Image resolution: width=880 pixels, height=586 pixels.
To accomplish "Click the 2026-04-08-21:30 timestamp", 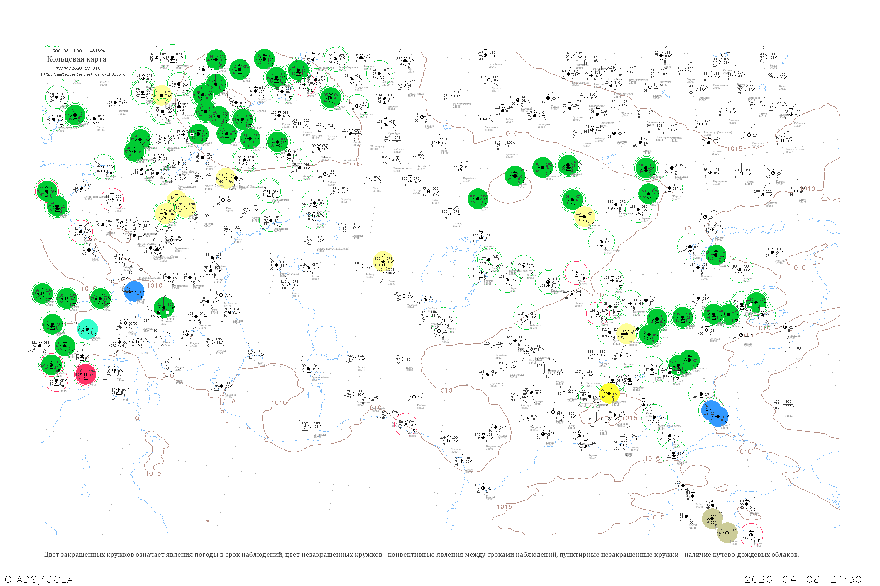I will tap(803, 579).
